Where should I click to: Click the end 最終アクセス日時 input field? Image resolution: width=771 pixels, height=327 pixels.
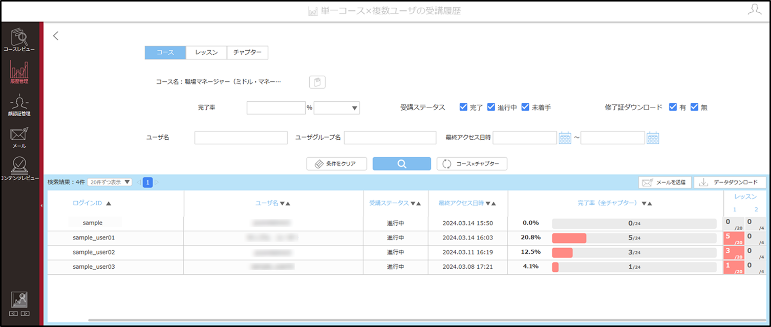coord(612,138)
